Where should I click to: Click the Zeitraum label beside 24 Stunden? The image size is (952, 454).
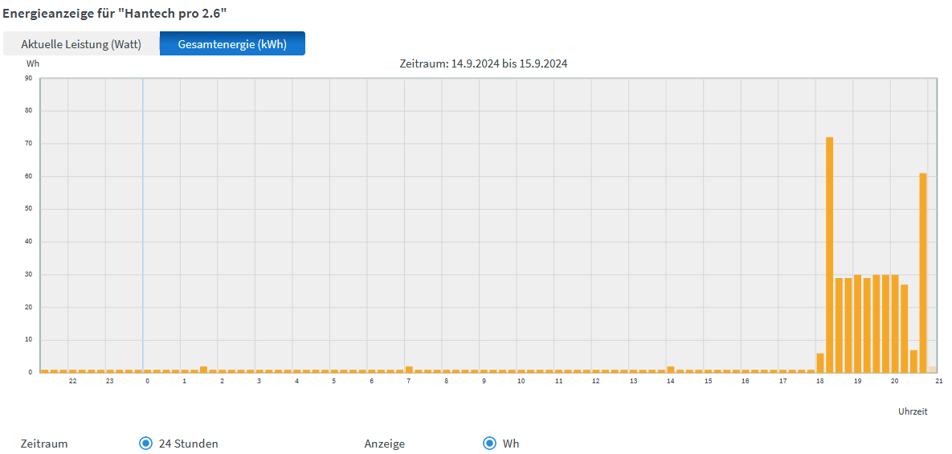[44, 444]
